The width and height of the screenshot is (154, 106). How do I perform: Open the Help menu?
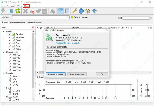tap(26, 6)
